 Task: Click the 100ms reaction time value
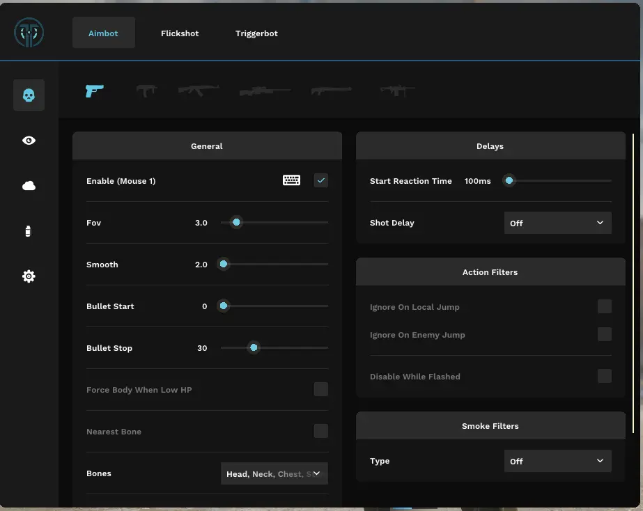point(477,181)
